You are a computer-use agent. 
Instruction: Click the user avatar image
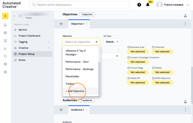(159, 5)
